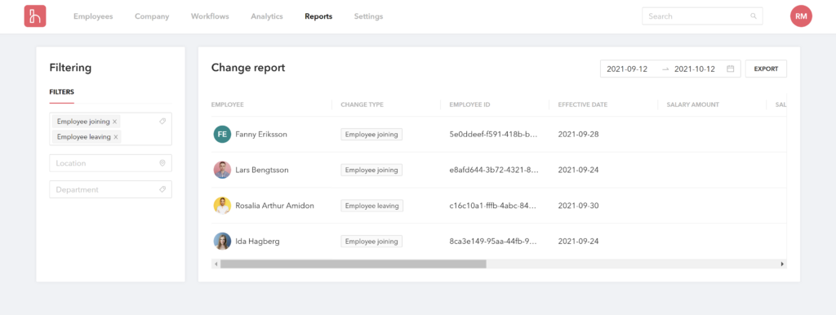Open the start date 2021-09-12 picker
This screenshot has height=315, width=836.
pyautogui.click(x=627, y=69)
